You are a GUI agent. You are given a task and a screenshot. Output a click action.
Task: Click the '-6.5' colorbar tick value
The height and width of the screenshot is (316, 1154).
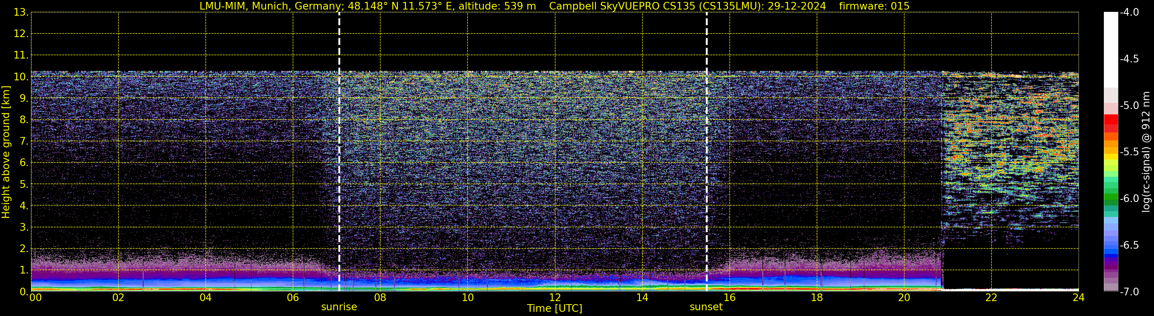tap(1130, 245)
